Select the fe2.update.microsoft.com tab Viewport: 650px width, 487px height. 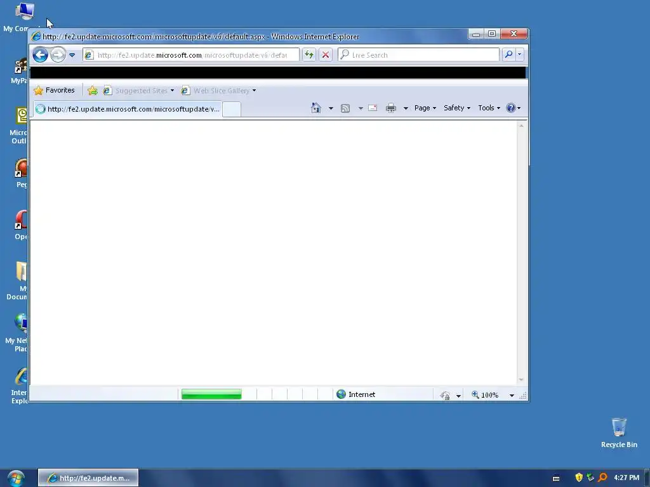tap(128, 109)
